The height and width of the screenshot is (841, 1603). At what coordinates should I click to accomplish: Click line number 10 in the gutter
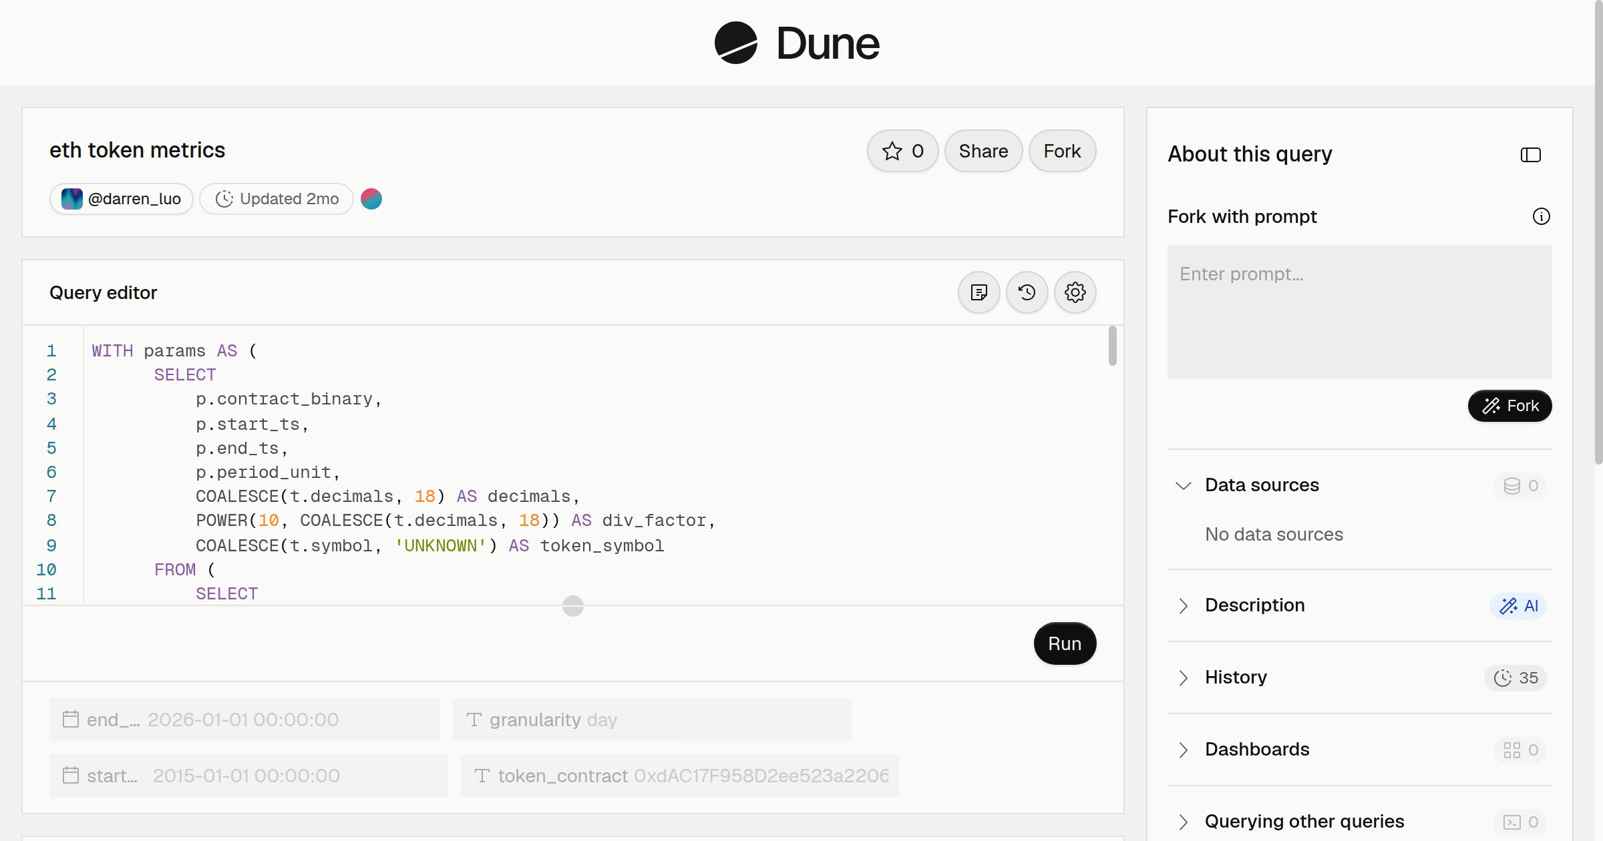pyautogui.click(x=46, y=570)
